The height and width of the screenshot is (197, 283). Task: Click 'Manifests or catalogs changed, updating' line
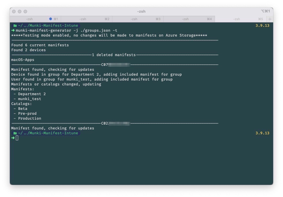(x=56, y=84)
